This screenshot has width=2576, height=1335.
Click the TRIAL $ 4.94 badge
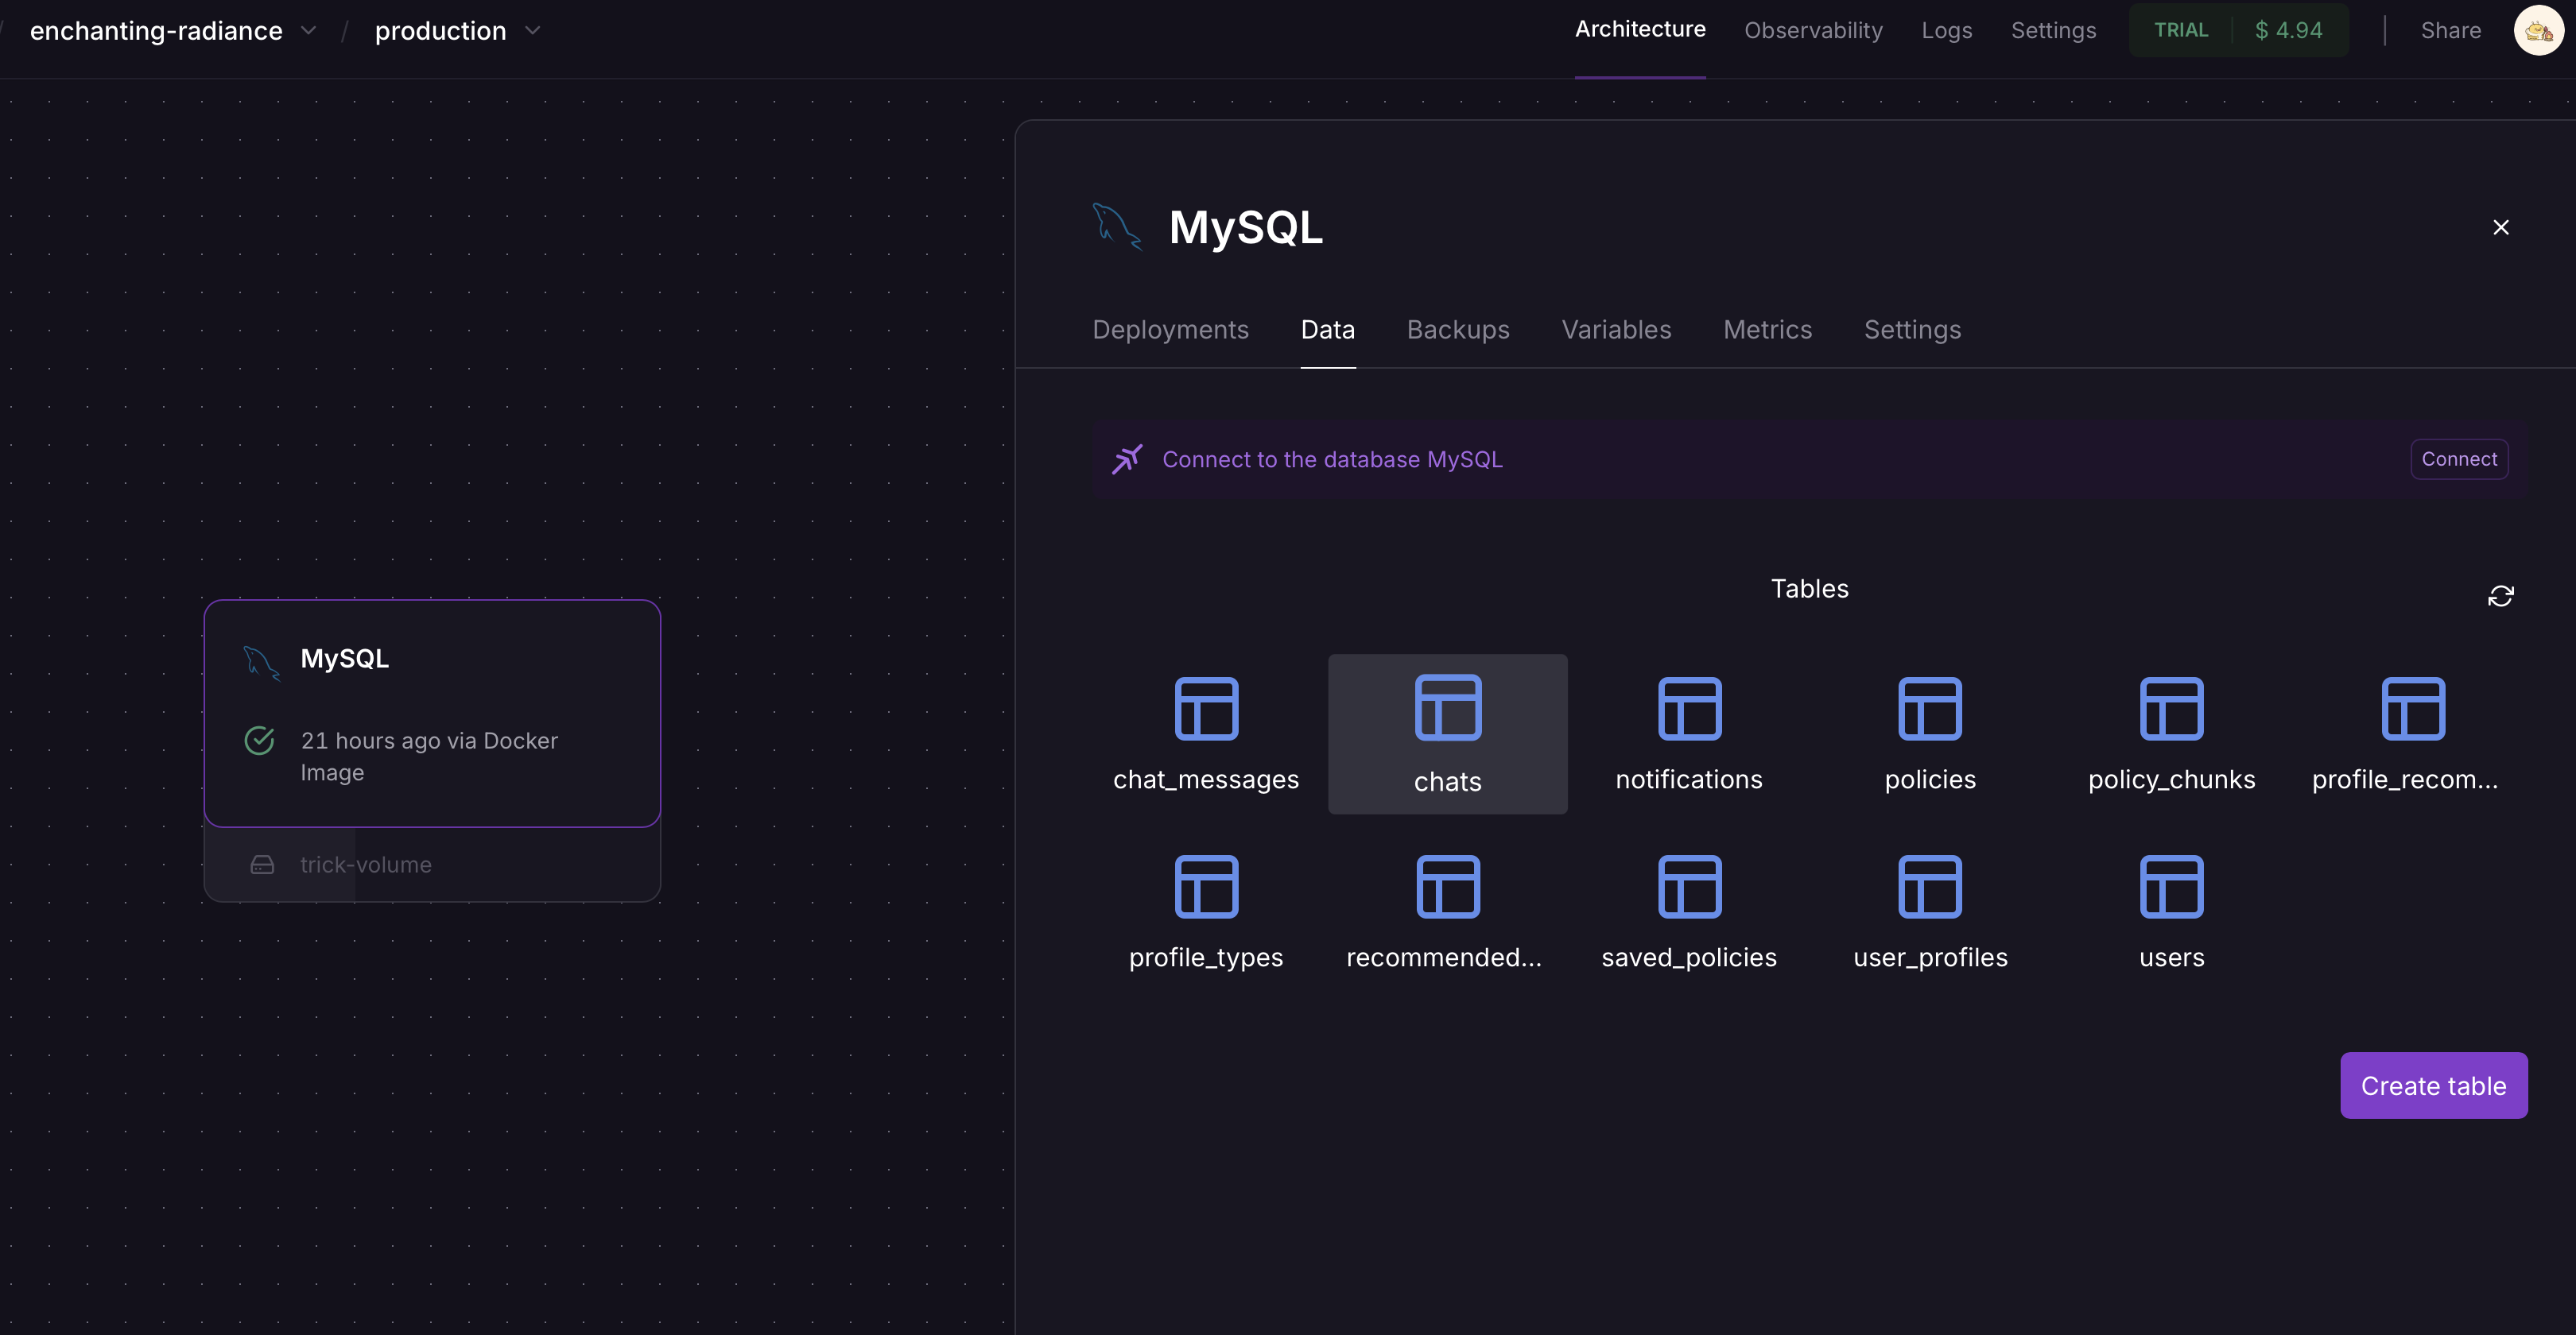2238,31
